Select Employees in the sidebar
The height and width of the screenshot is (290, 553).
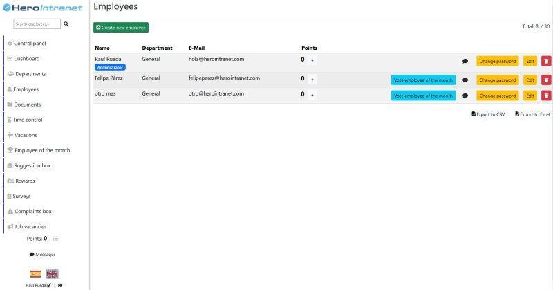(x=23, y=89)
